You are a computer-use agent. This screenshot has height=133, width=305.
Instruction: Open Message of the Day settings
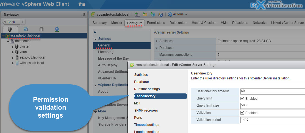[x=113, y=58]
